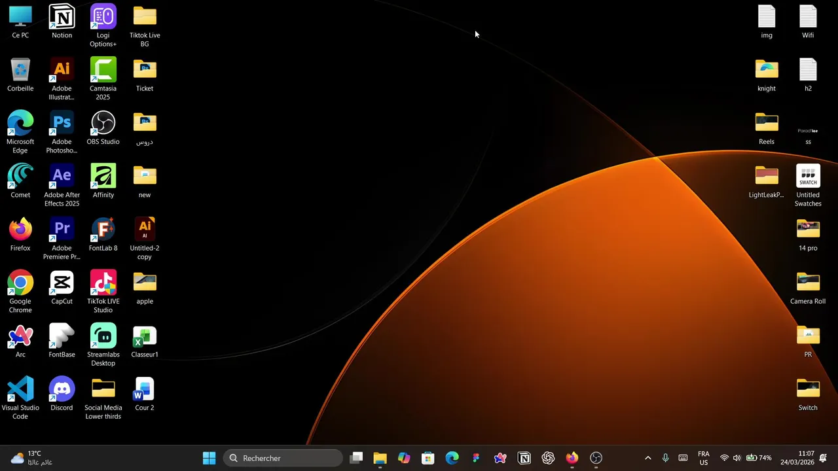The image size is (838, 471).
Task: Open Figma from the taskbar
Action: [x=476, y=458]
